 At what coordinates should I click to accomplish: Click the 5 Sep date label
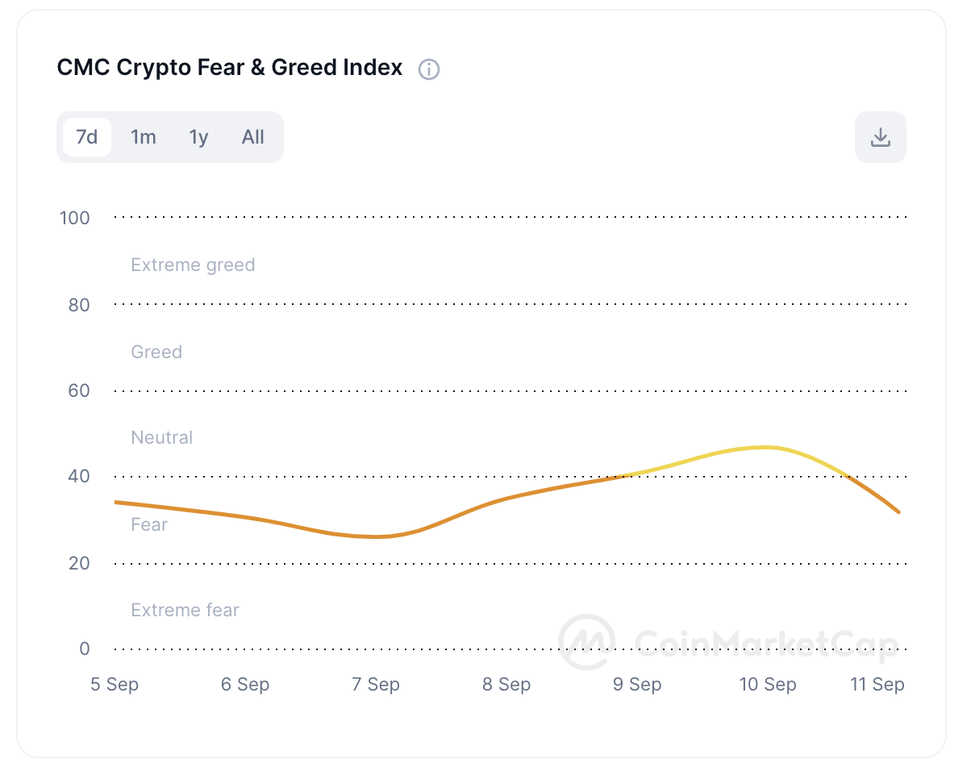point(115,684)
